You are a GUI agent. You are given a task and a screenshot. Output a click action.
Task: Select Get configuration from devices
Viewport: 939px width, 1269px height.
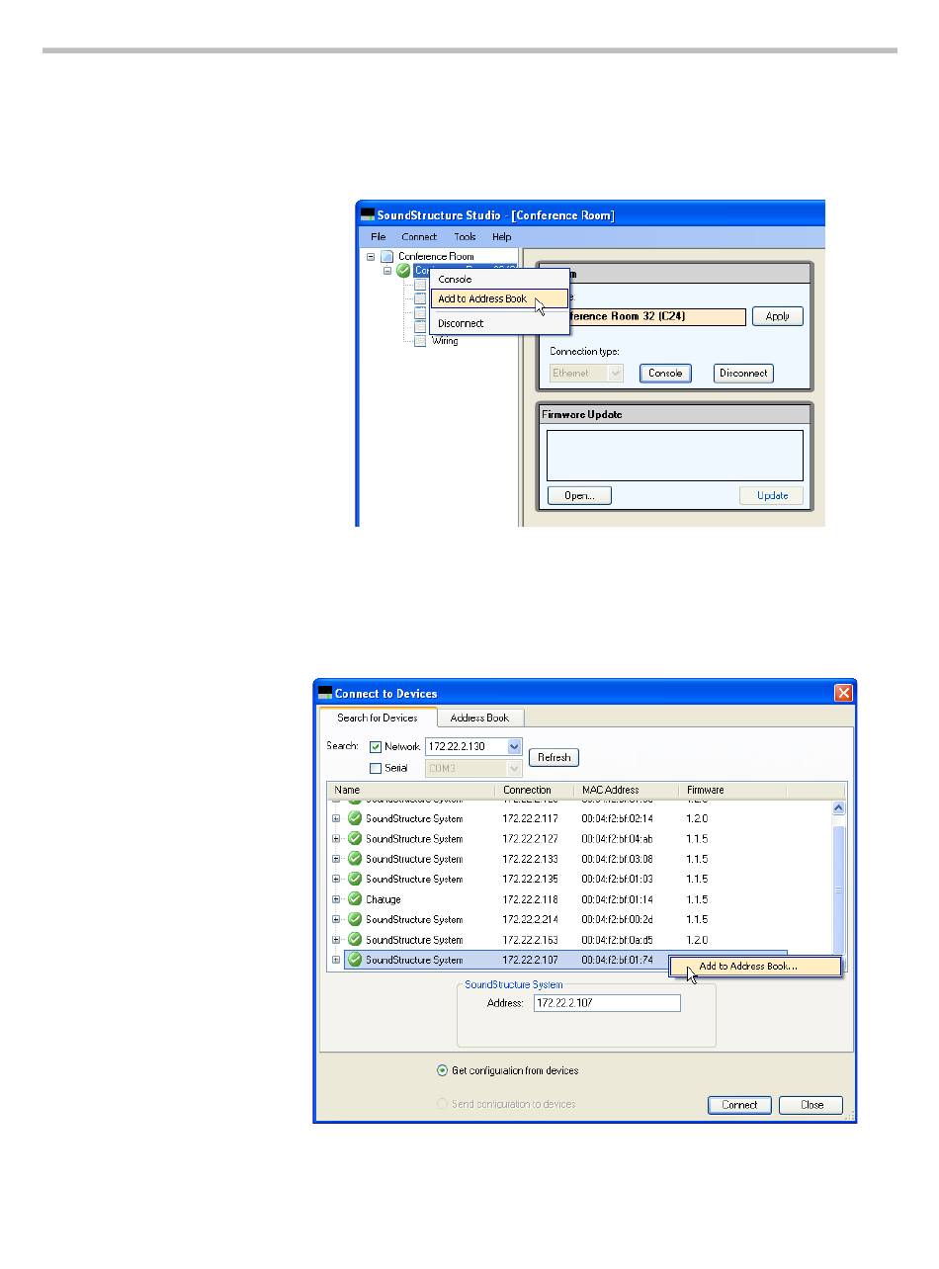[442, 1070]
